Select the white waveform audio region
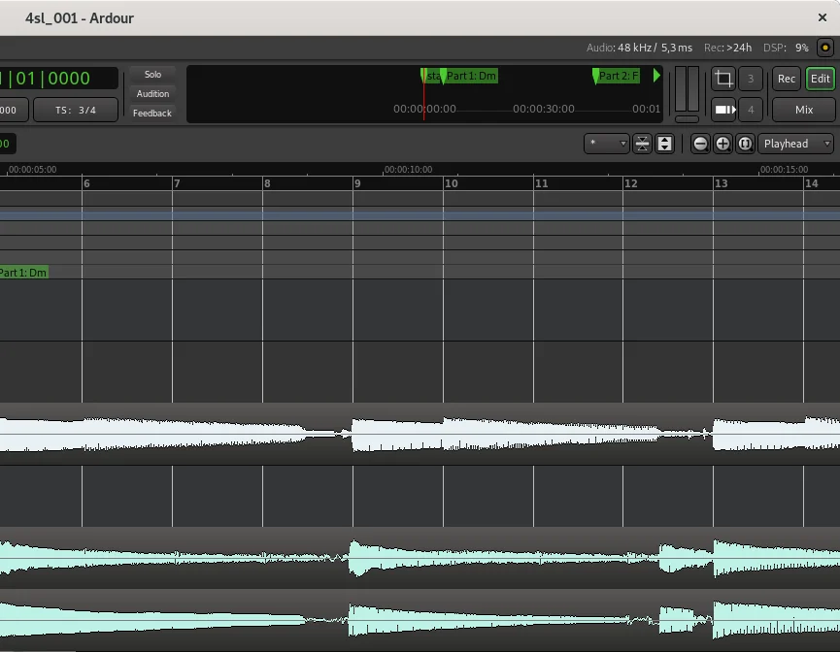Image resolution: width=840 pixels, height=652 pixels. coord(420,434)
